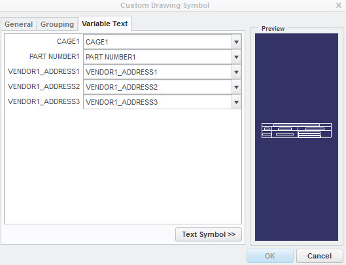Click inside the VENDOR1_ADDRESS3 text field
This screenshot has height=265, width=346.
click(x=158, y=102)
